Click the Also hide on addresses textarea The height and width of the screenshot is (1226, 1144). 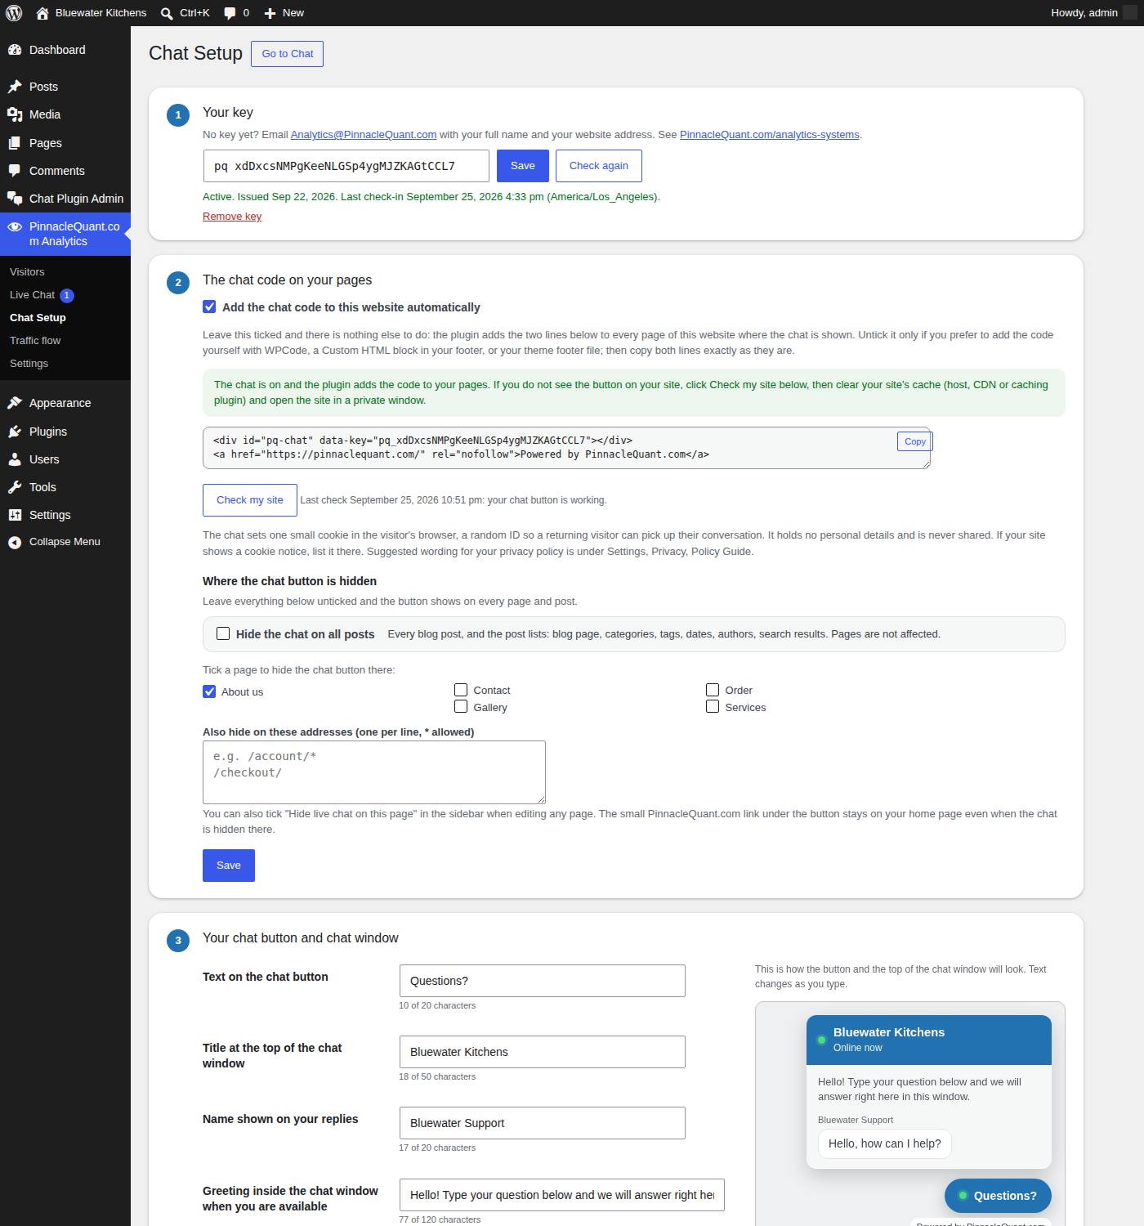coord(374,772)
